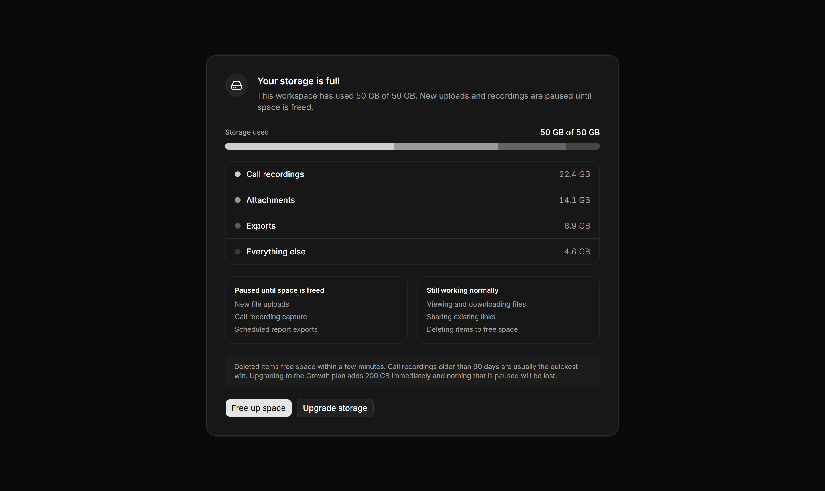Click 'Viewing and downloading files' item
Viewport: 825px width, 491px height.
tap(476, 304)
